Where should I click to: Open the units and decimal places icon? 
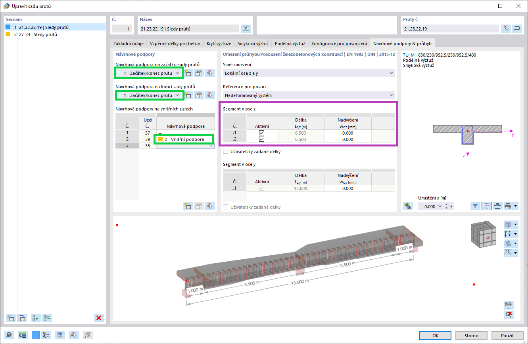click(x=22, y=335)
